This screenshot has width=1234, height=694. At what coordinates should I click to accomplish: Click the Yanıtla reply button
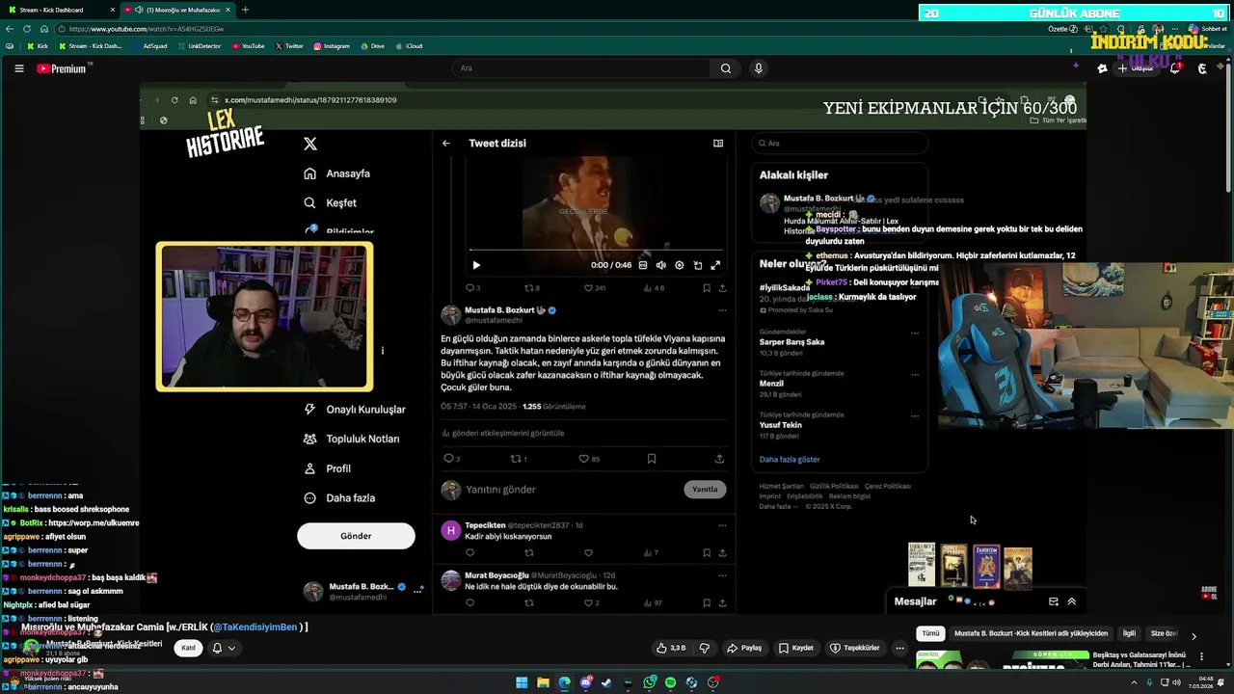pyautogui.click(x=705, y=490)
